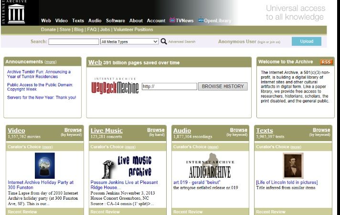Viewport: 340px width, 215px height.
Task: Click the Store link
Action: tap(65, 30)
